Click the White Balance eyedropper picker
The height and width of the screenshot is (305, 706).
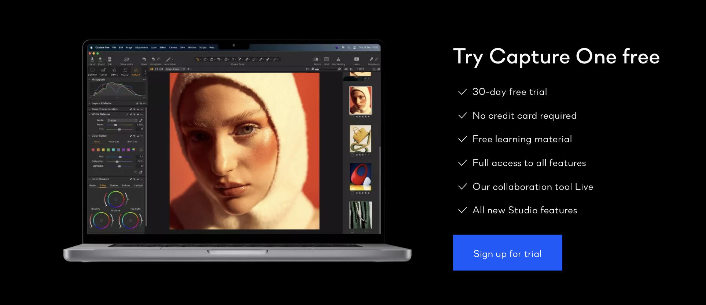(141, 120)
